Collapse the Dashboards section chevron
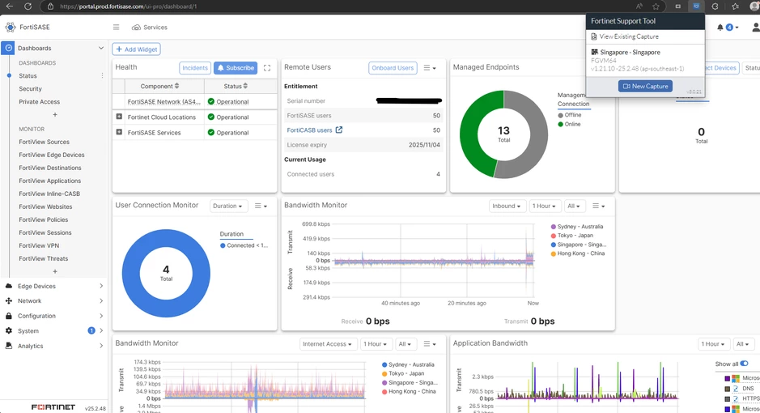 click(x=101, y=48)
